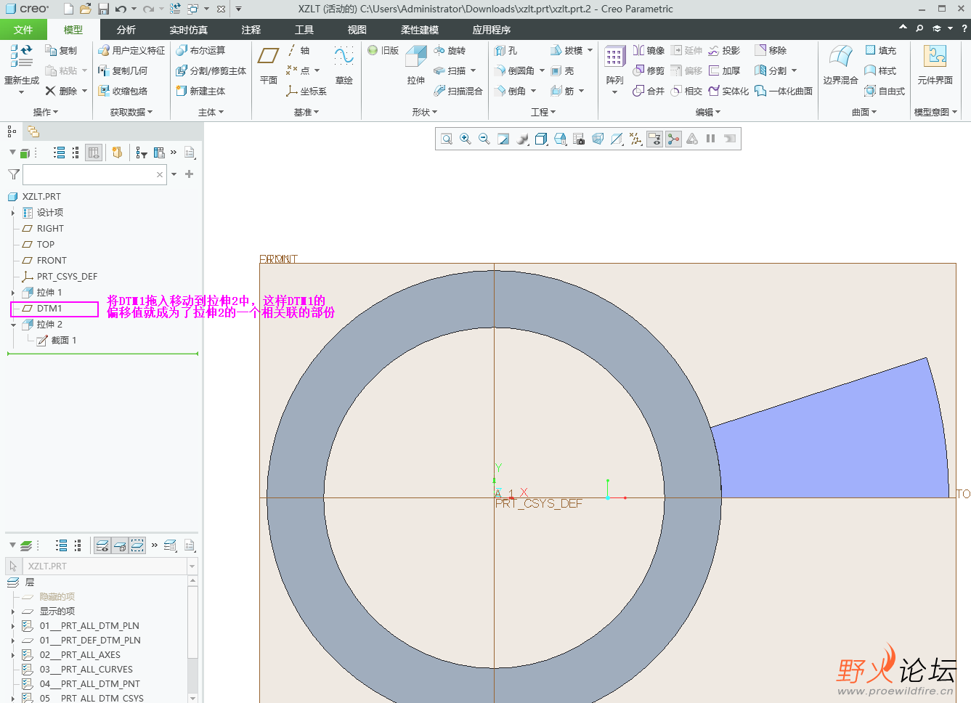
Task: Toggle the pause simulation icon
Action: (711, 139)
